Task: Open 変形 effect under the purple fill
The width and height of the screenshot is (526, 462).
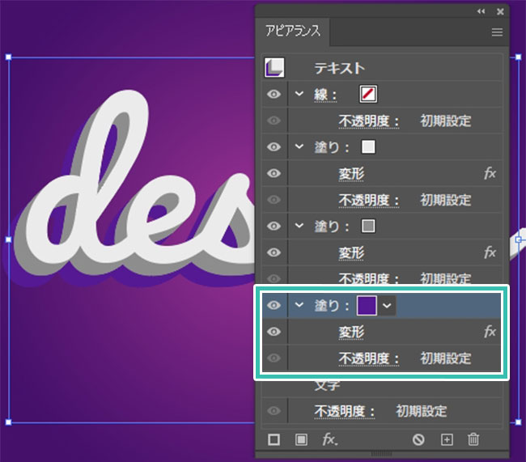Action: tap(351, 333)
